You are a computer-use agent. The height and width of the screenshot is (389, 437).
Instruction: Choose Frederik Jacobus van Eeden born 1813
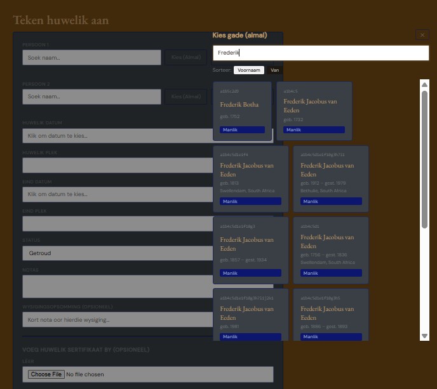(x=250, y=179)
